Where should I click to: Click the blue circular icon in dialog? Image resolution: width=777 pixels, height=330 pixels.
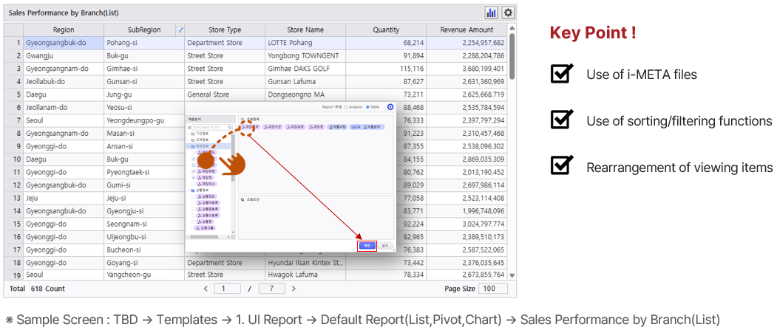pyautogui.click(x=390, y=107)
